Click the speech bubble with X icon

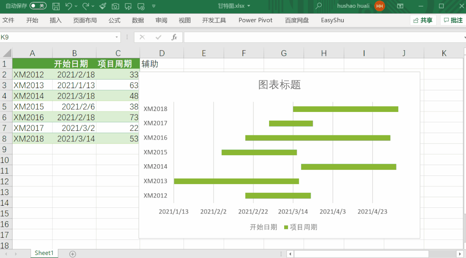click(x=141, y=6)
